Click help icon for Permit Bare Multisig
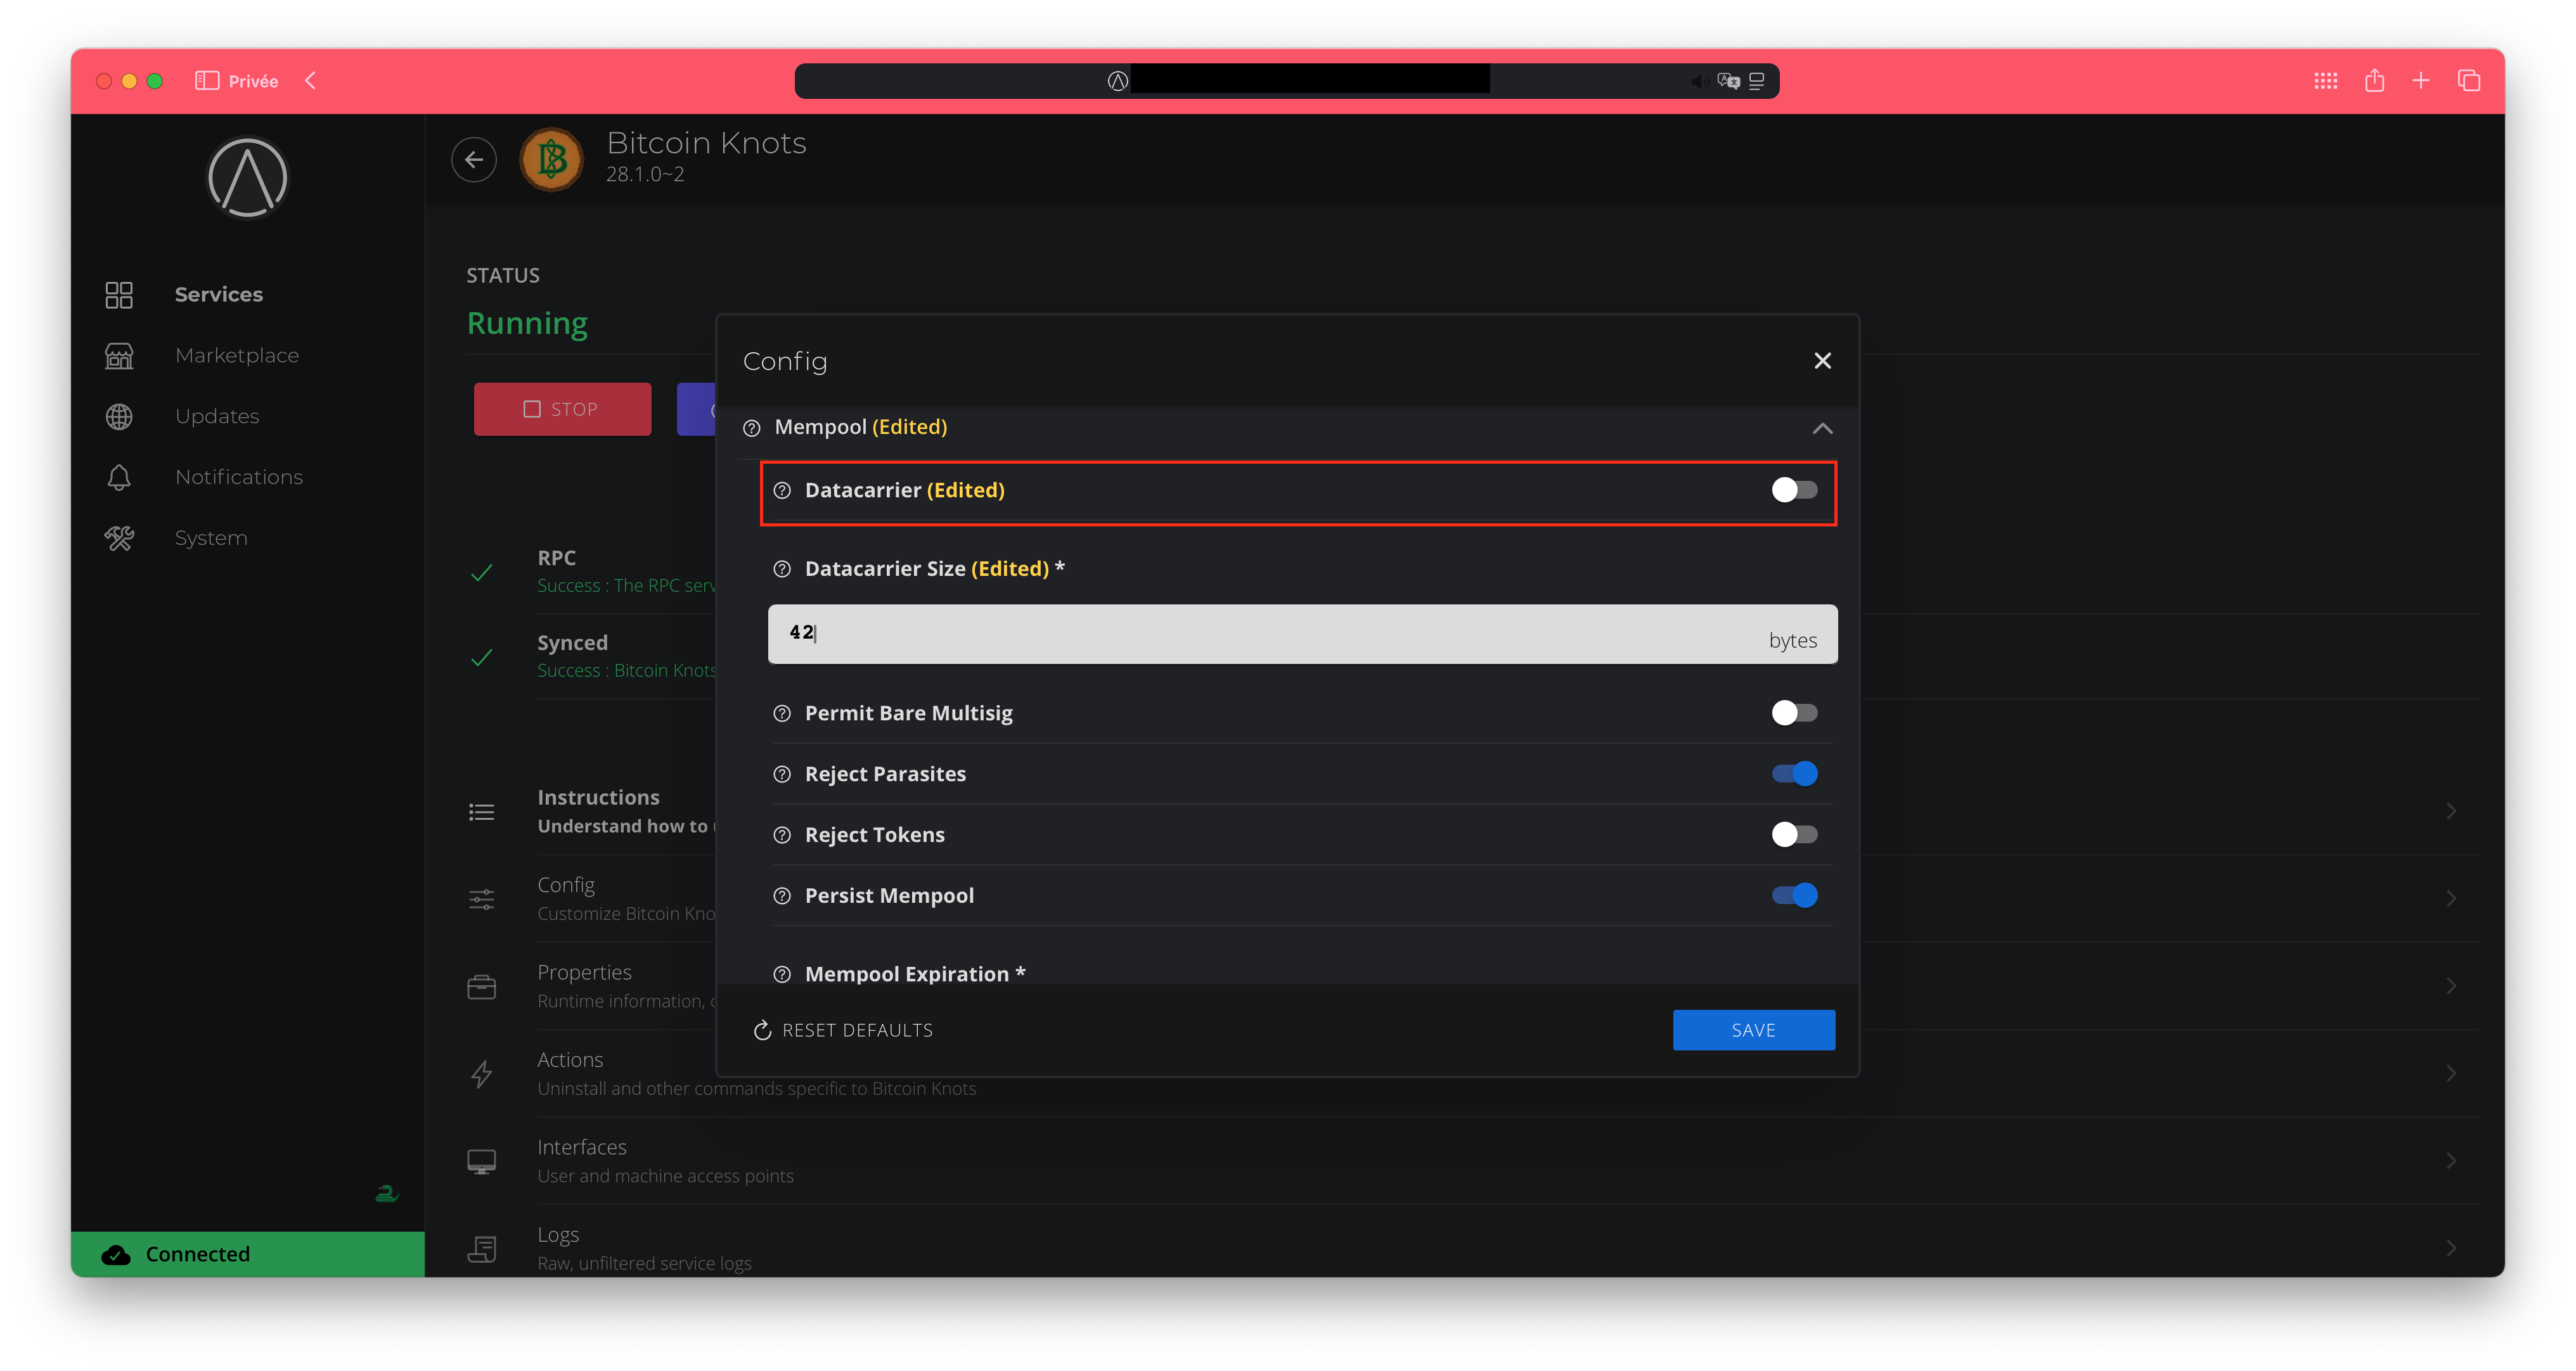2576x1371 pixels. tap(782, 713)
